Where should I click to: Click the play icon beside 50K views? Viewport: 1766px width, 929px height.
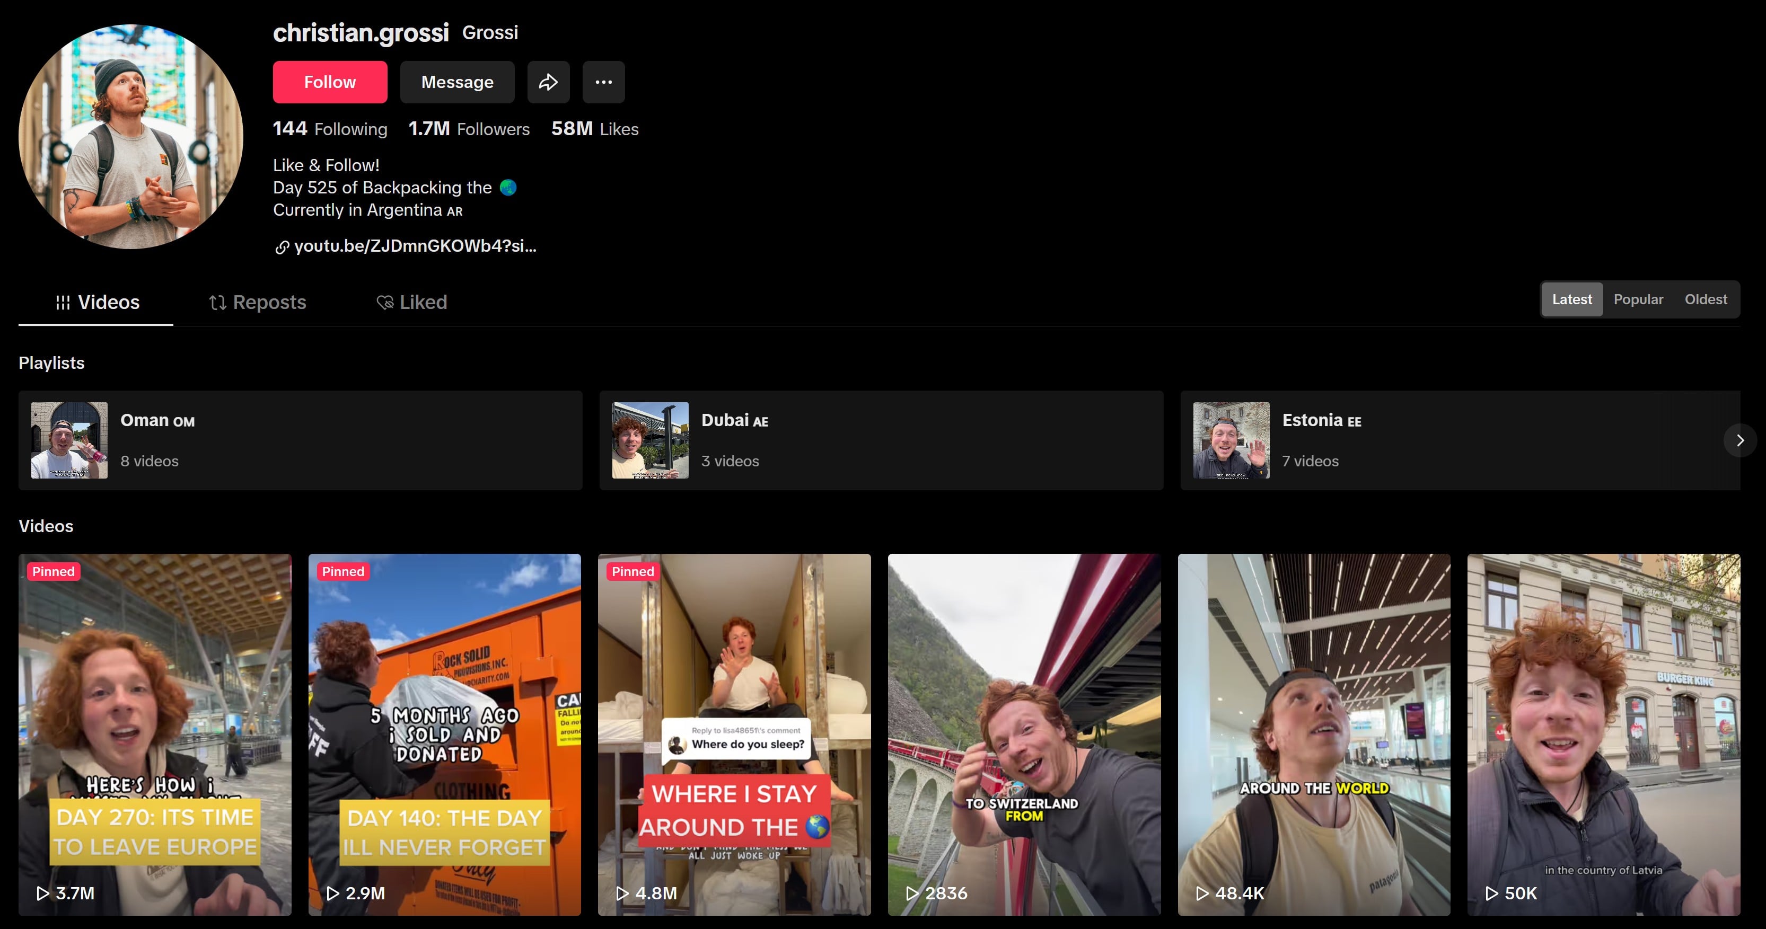[1491, 893]
